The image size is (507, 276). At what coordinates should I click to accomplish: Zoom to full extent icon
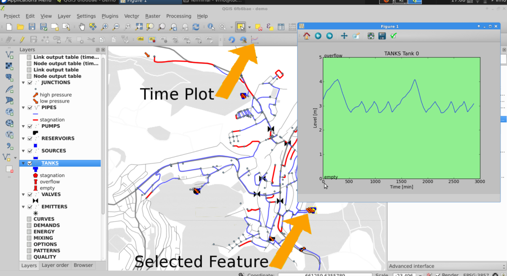point(139,27)
